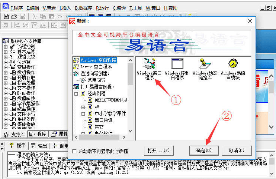The image size is (276, 179).
Task: Close the 新建 dialog
Action: click(250, 21)
